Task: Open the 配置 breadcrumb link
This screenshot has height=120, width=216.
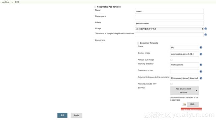Action: click(x=17, y=2)
